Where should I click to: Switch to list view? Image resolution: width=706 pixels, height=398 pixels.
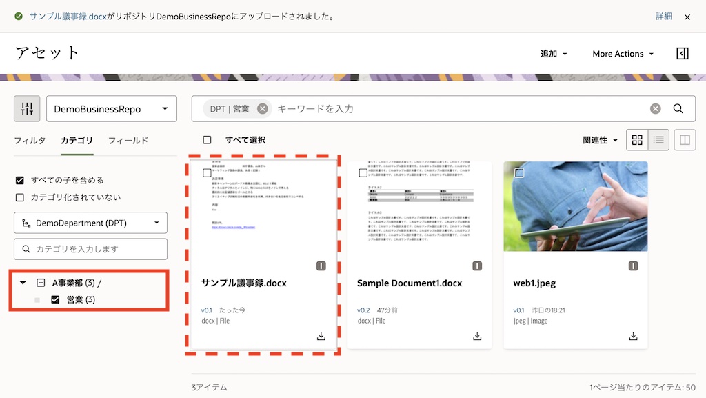660,139
